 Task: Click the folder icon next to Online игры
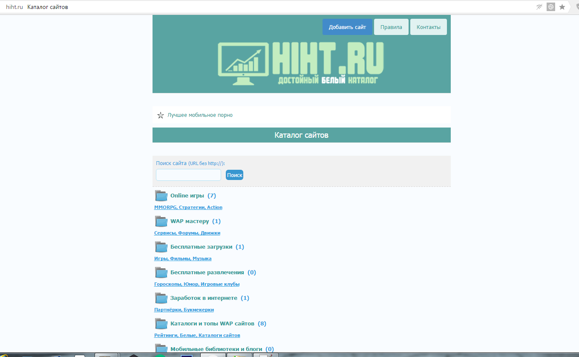[x=161, y=196]
